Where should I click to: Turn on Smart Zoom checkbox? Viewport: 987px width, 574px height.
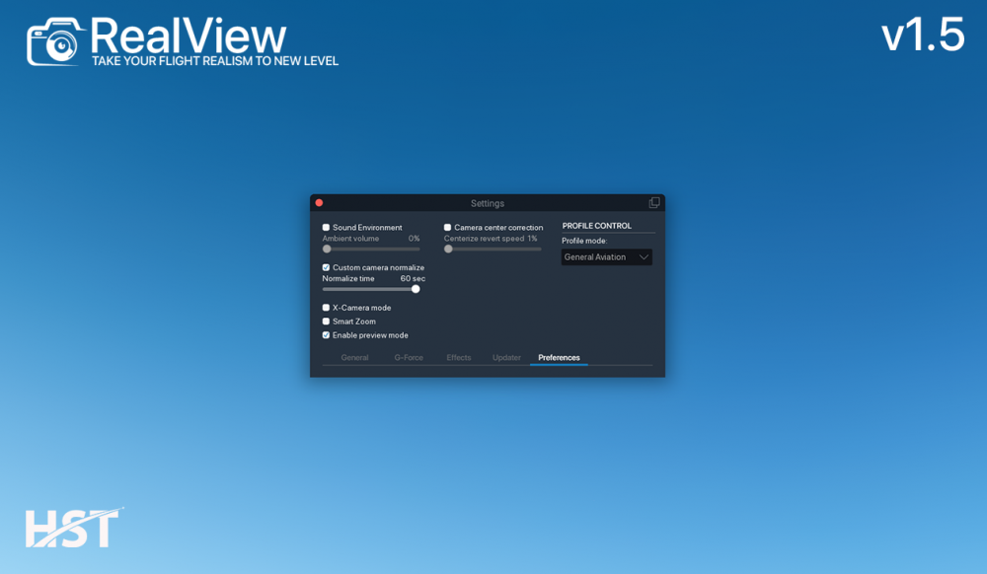tap(326, 322)
